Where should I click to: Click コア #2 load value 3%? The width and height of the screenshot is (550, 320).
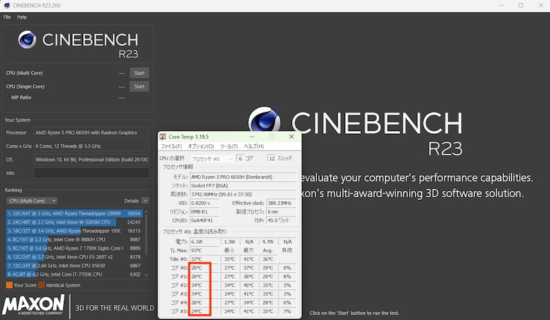287,285
